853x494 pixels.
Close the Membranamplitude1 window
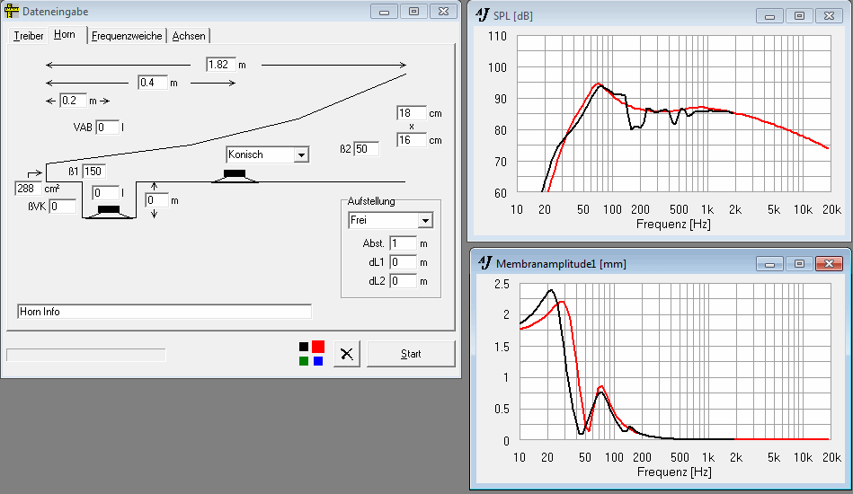(x=829, y=263)
